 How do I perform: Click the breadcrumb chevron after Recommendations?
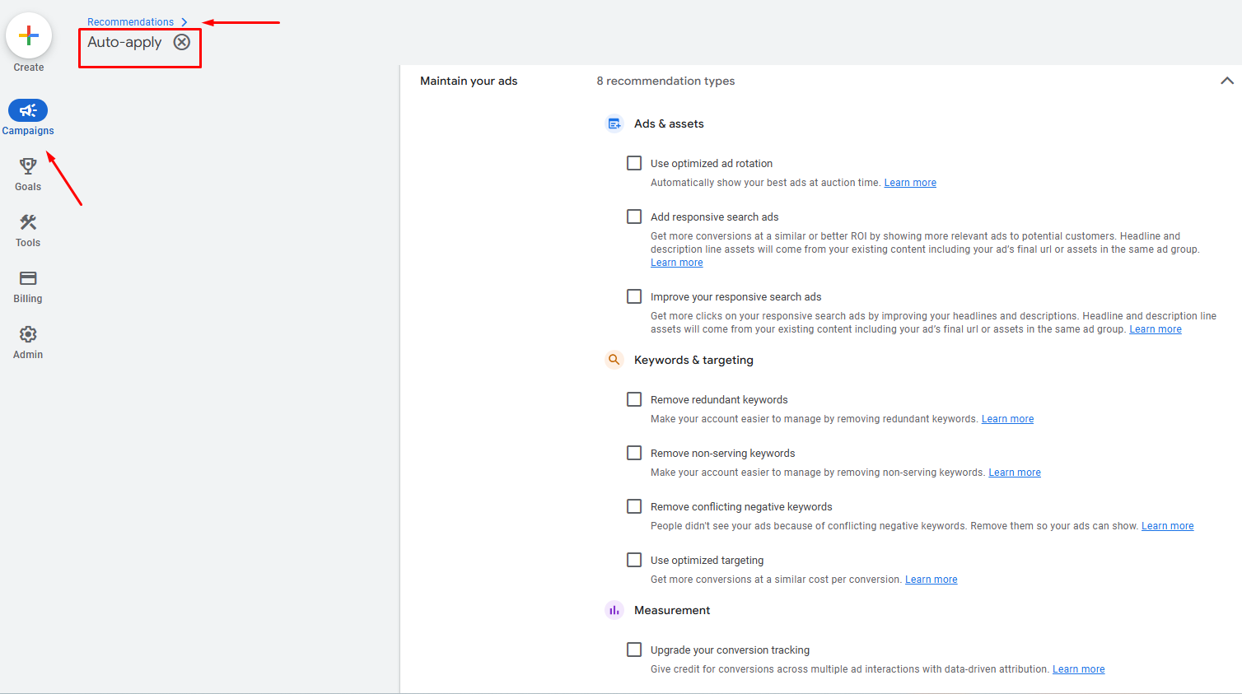tap(184, 22)
